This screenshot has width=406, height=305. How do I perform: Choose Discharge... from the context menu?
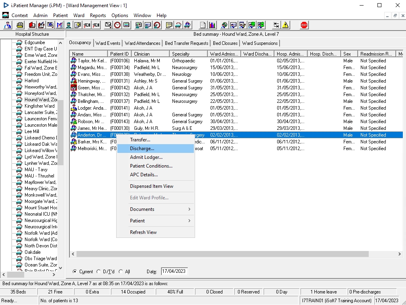[155, 149]
